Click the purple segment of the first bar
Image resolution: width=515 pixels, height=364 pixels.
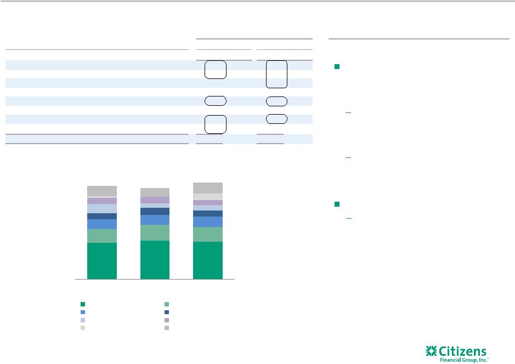coord(102,201)
